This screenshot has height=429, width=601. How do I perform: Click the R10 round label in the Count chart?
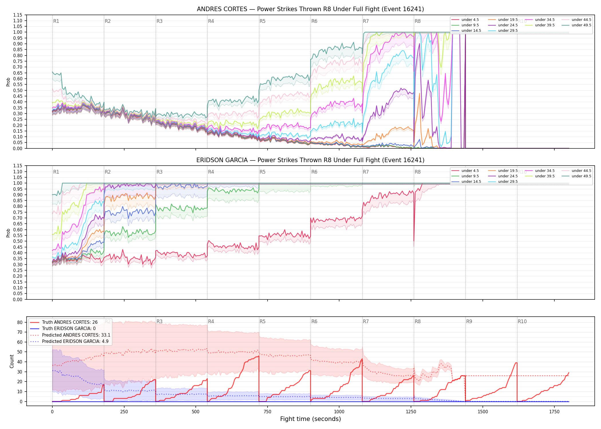(x=522, y=321)
